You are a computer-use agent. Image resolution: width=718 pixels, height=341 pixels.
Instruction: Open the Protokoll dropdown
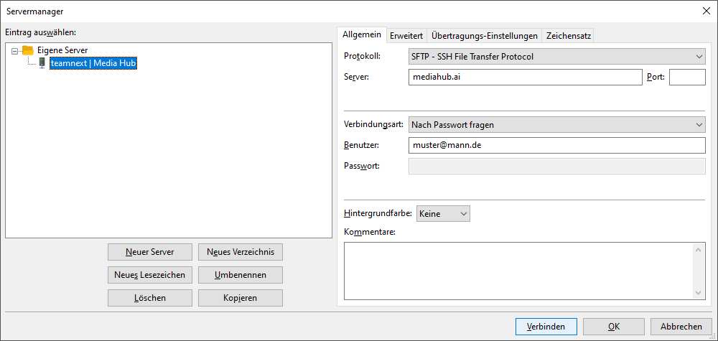point(556,56)
